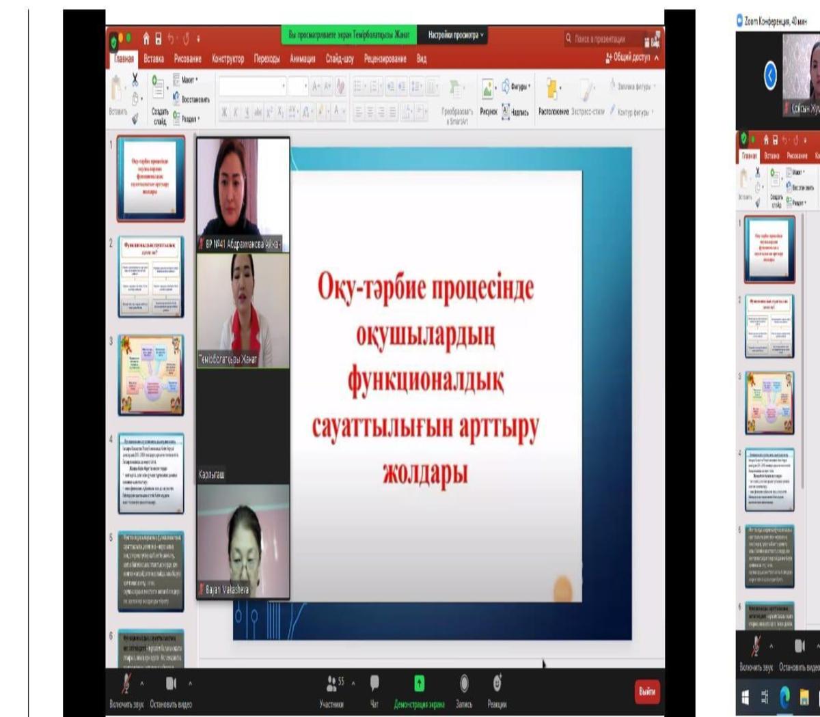Insert a picture with the Рисунок icon
820x717 pixels.
[488, 89]
